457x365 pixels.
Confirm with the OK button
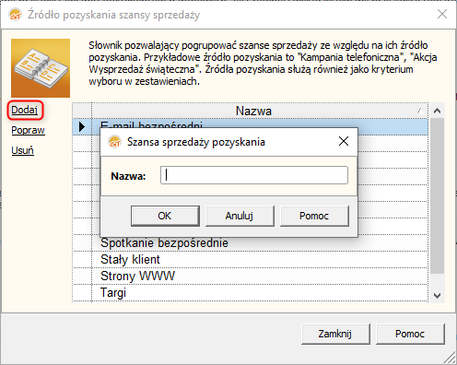165,216
